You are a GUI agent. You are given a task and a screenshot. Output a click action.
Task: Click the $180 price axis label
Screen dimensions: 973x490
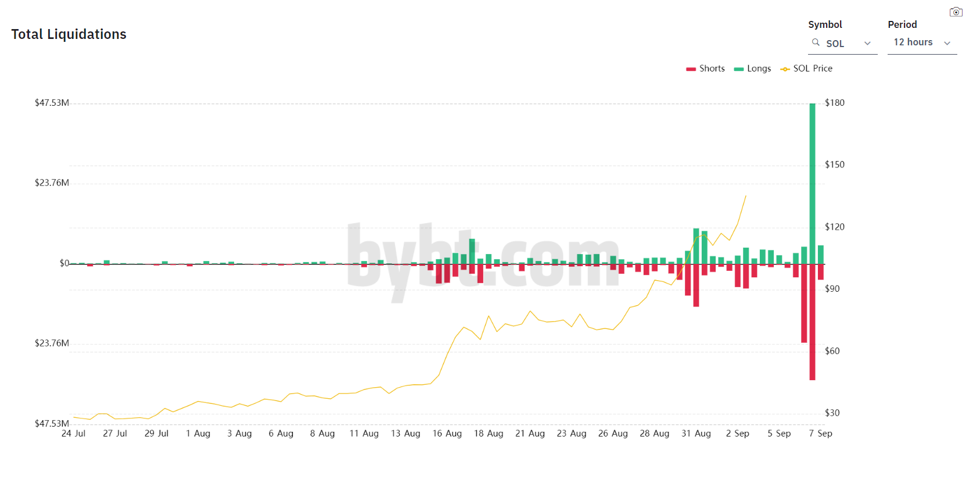pos(835,103)
